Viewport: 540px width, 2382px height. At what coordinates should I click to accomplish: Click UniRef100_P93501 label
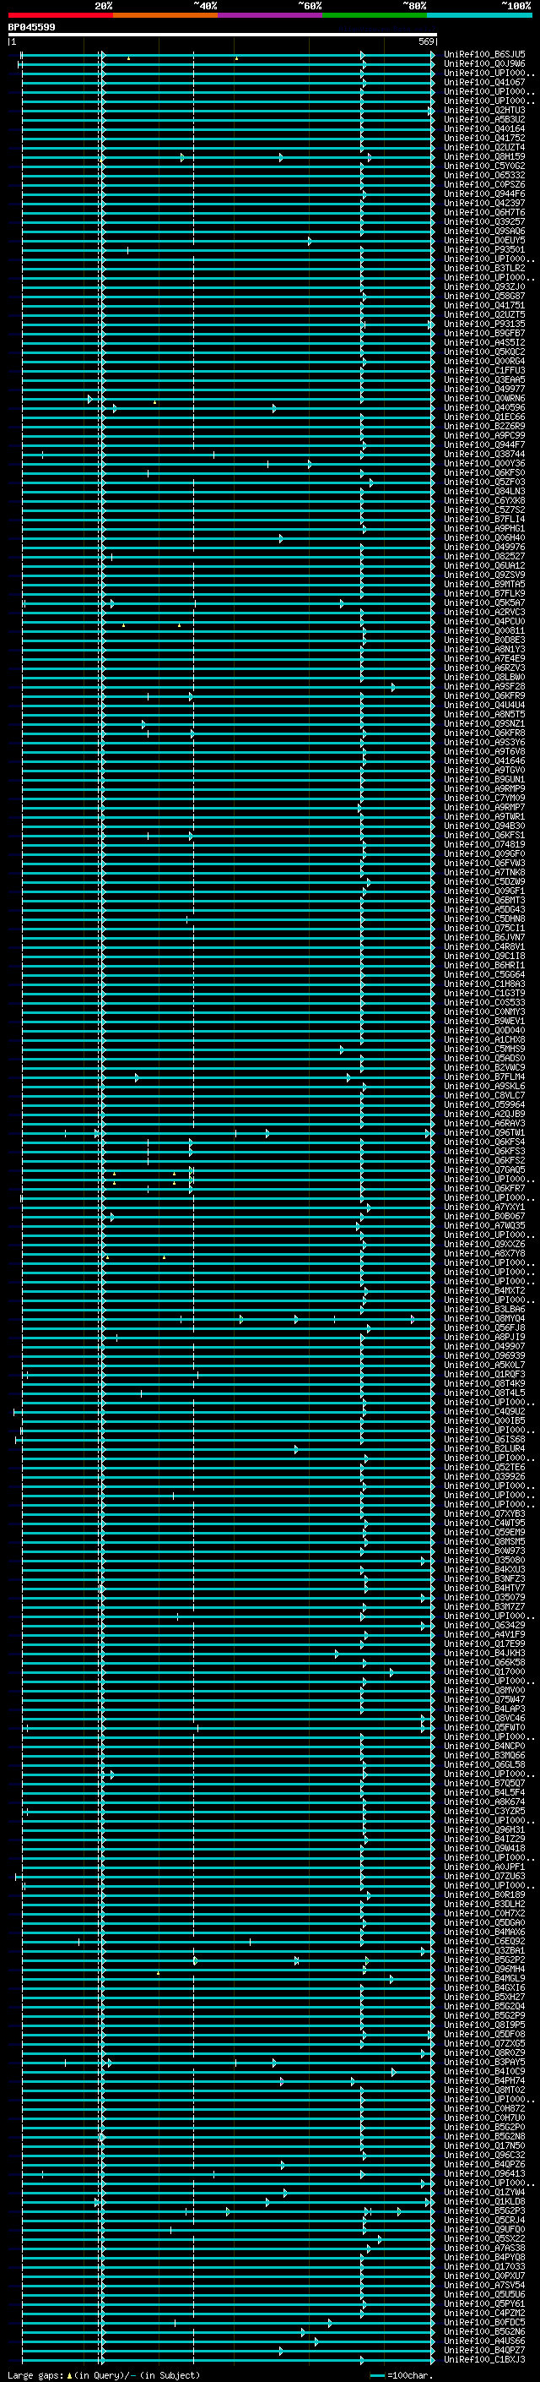484,249
